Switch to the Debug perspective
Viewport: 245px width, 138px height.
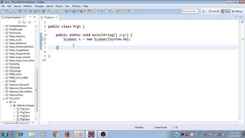click(237, 11)
